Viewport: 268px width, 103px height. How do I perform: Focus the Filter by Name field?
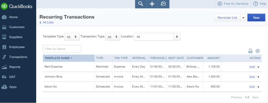click(62, 49)
